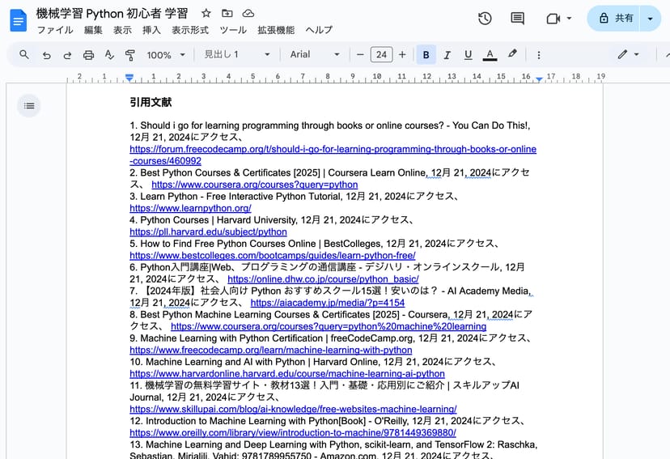Star this document
Viewport: 670px width, 459px height.
click(206, 14)
